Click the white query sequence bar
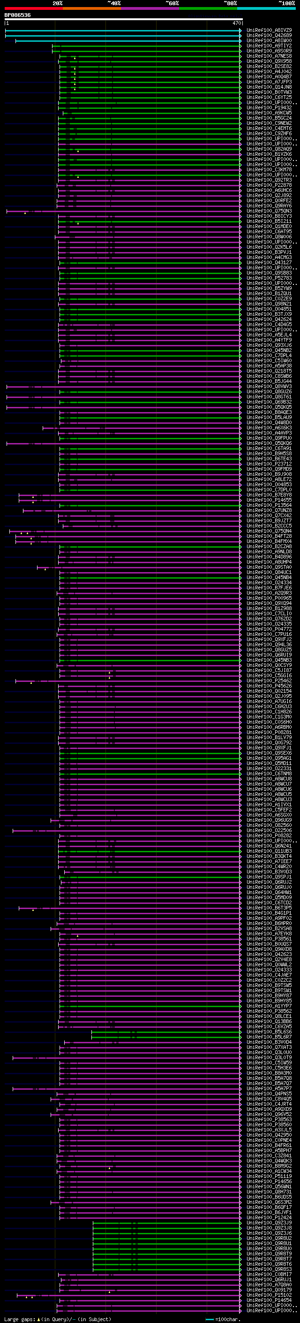 click(x=124, y=20)
